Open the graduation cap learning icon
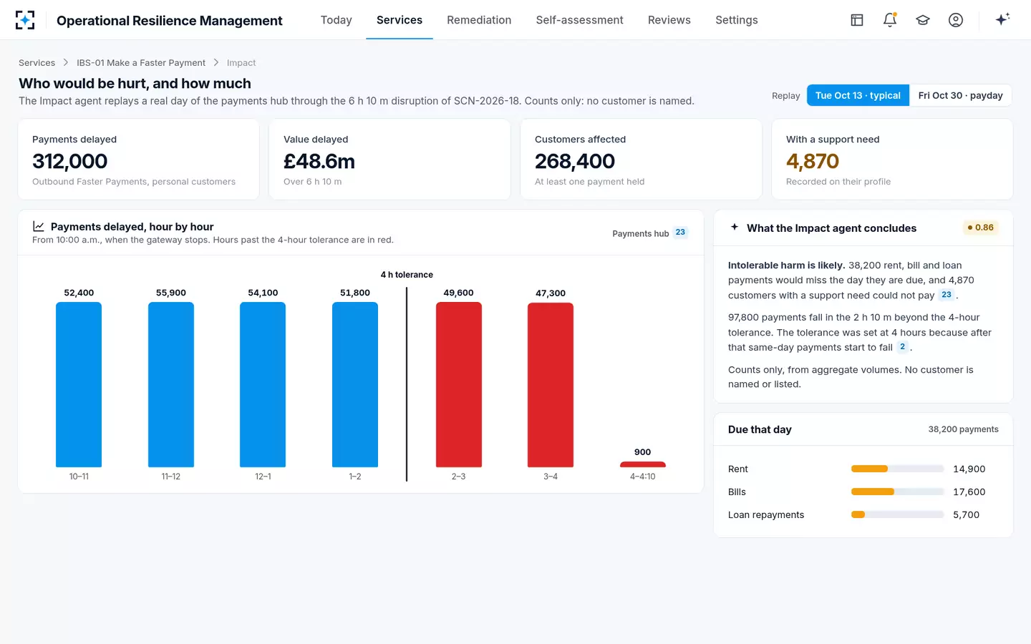The image size is (1031, 644). (923, 20)
